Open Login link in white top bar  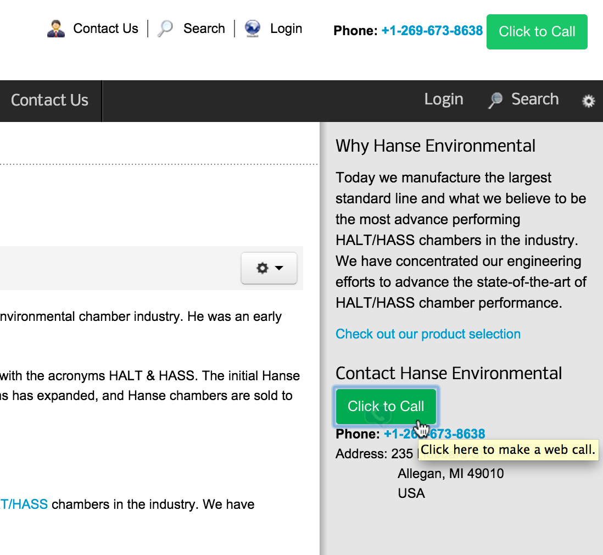(286, 29)
